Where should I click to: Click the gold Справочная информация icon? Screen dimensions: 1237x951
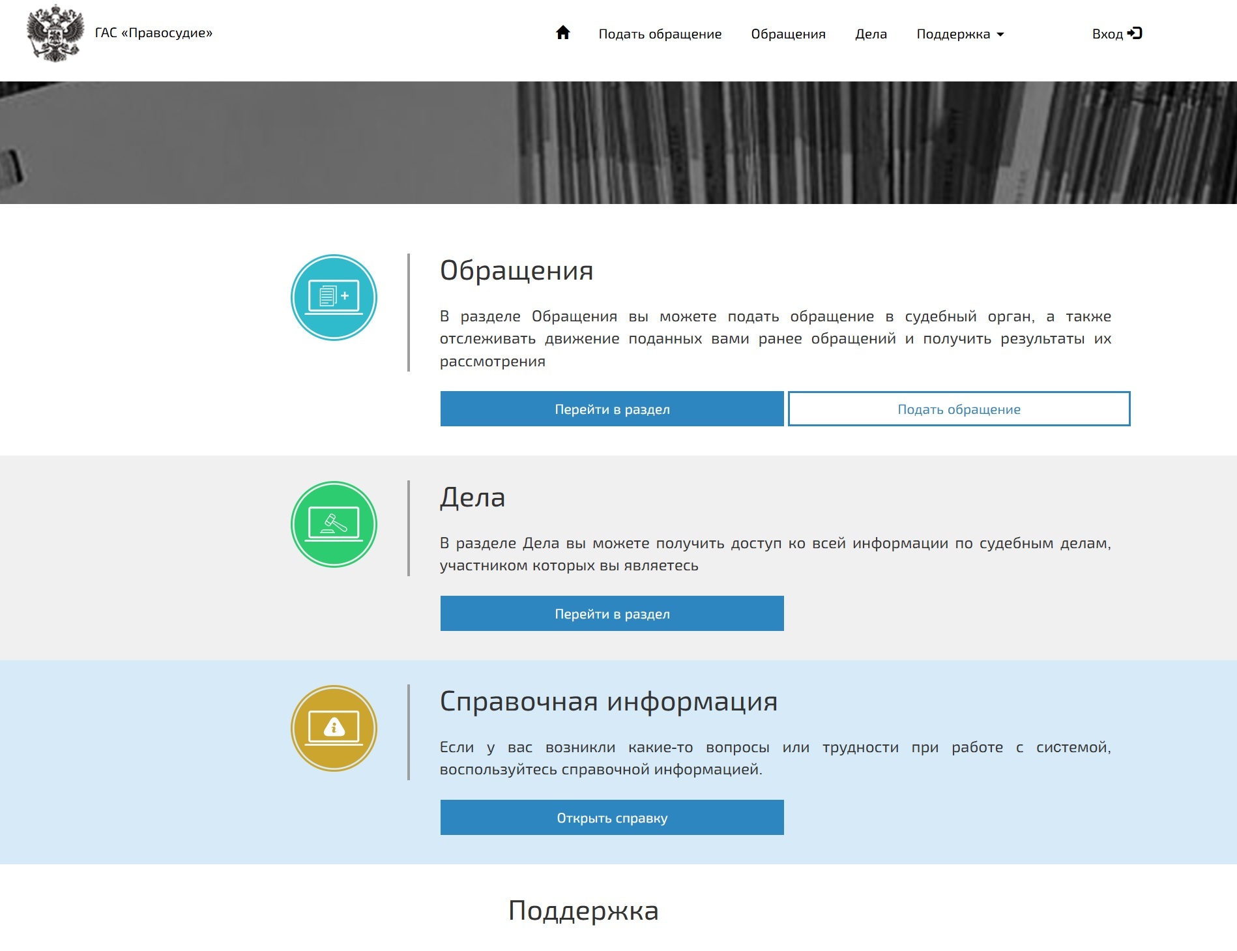(334, 728)
